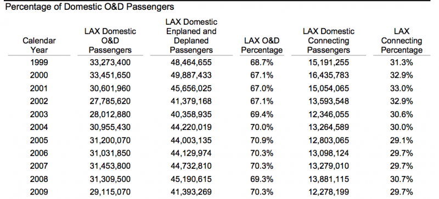Viewport: 439px width, 199px height.
Task: Select the 29.1% connecting percentage for 2005
Action: click(402, 140)
